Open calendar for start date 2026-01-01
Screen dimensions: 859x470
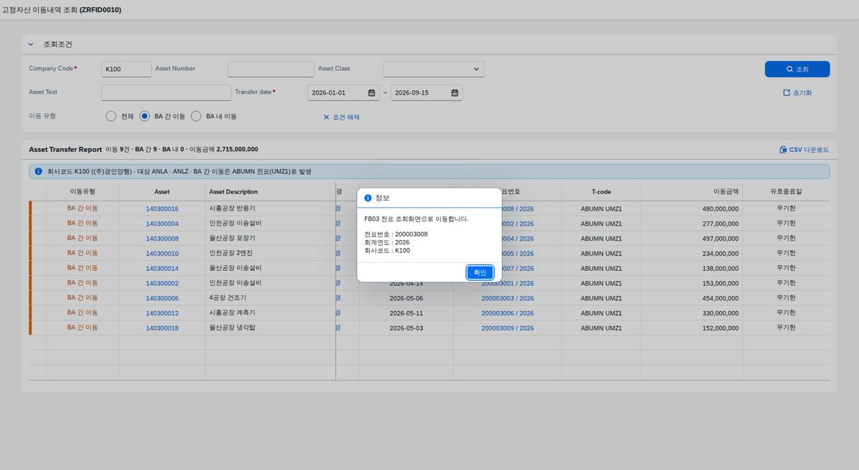(x=371, y=93)
